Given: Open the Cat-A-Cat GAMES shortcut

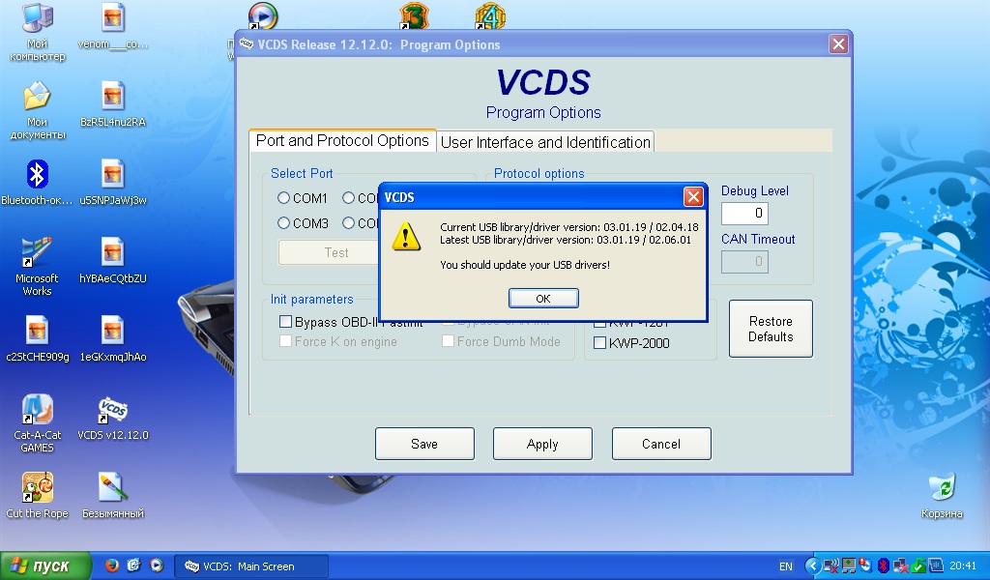Looking at the screenshot, I should 37,410.
